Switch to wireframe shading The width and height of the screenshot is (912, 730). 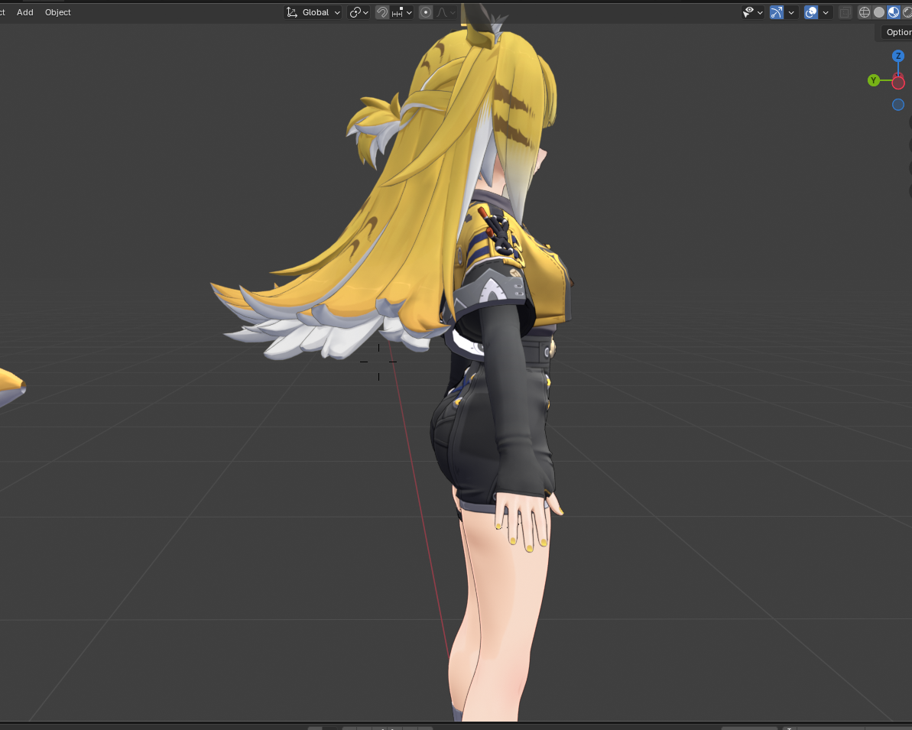click(x=865, y=12)
